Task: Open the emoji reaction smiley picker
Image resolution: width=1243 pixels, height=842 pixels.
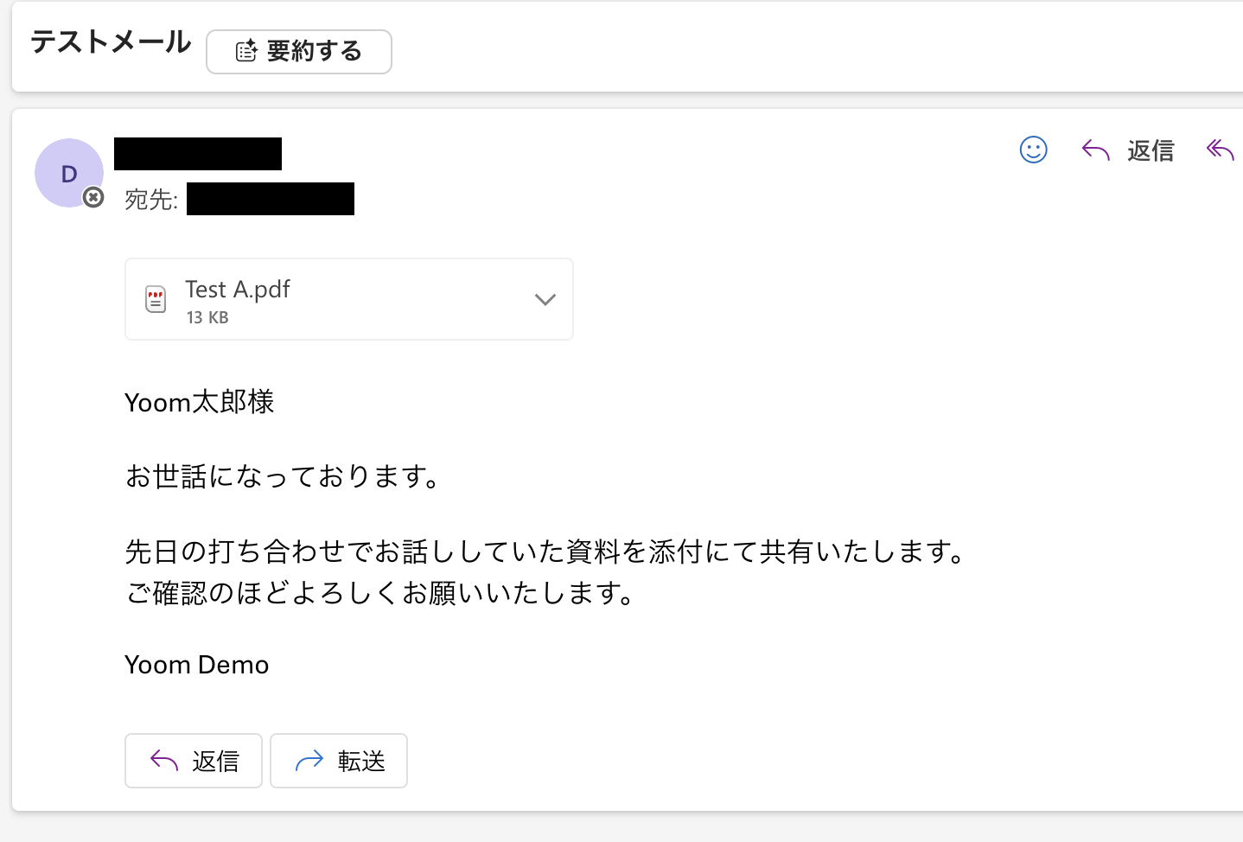Action: pyautogui.click(x=1033, y=150)
